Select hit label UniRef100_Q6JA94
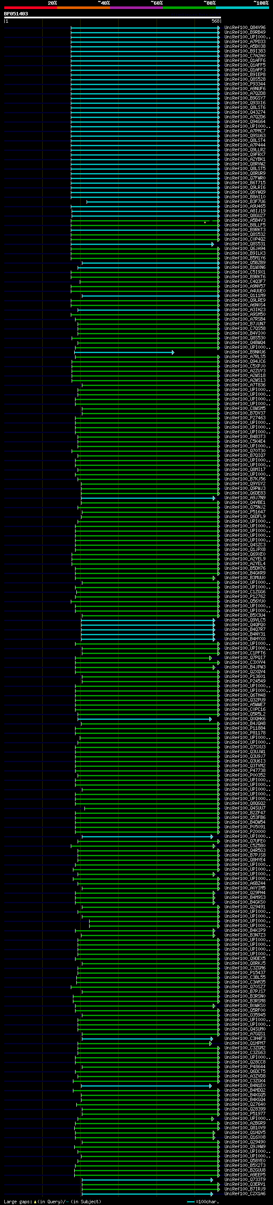This screenshot has height=1205, width=273. 245,248
